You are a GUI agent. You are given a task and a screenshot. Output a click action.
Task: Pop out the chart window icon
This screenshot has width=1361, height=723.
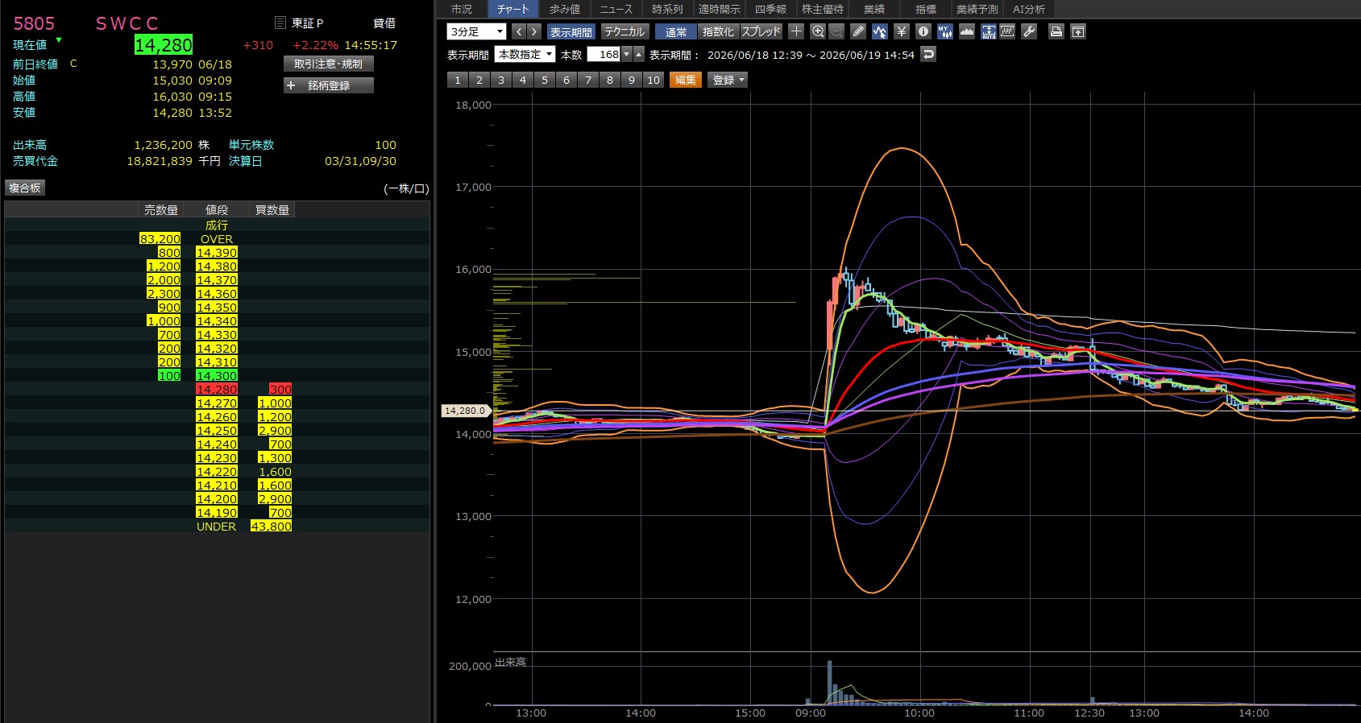(x=1078, y=31)
